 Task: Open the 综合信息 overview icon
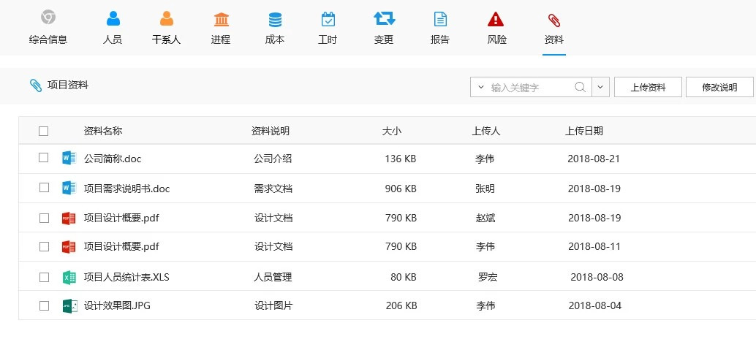(x=48, y=18)
